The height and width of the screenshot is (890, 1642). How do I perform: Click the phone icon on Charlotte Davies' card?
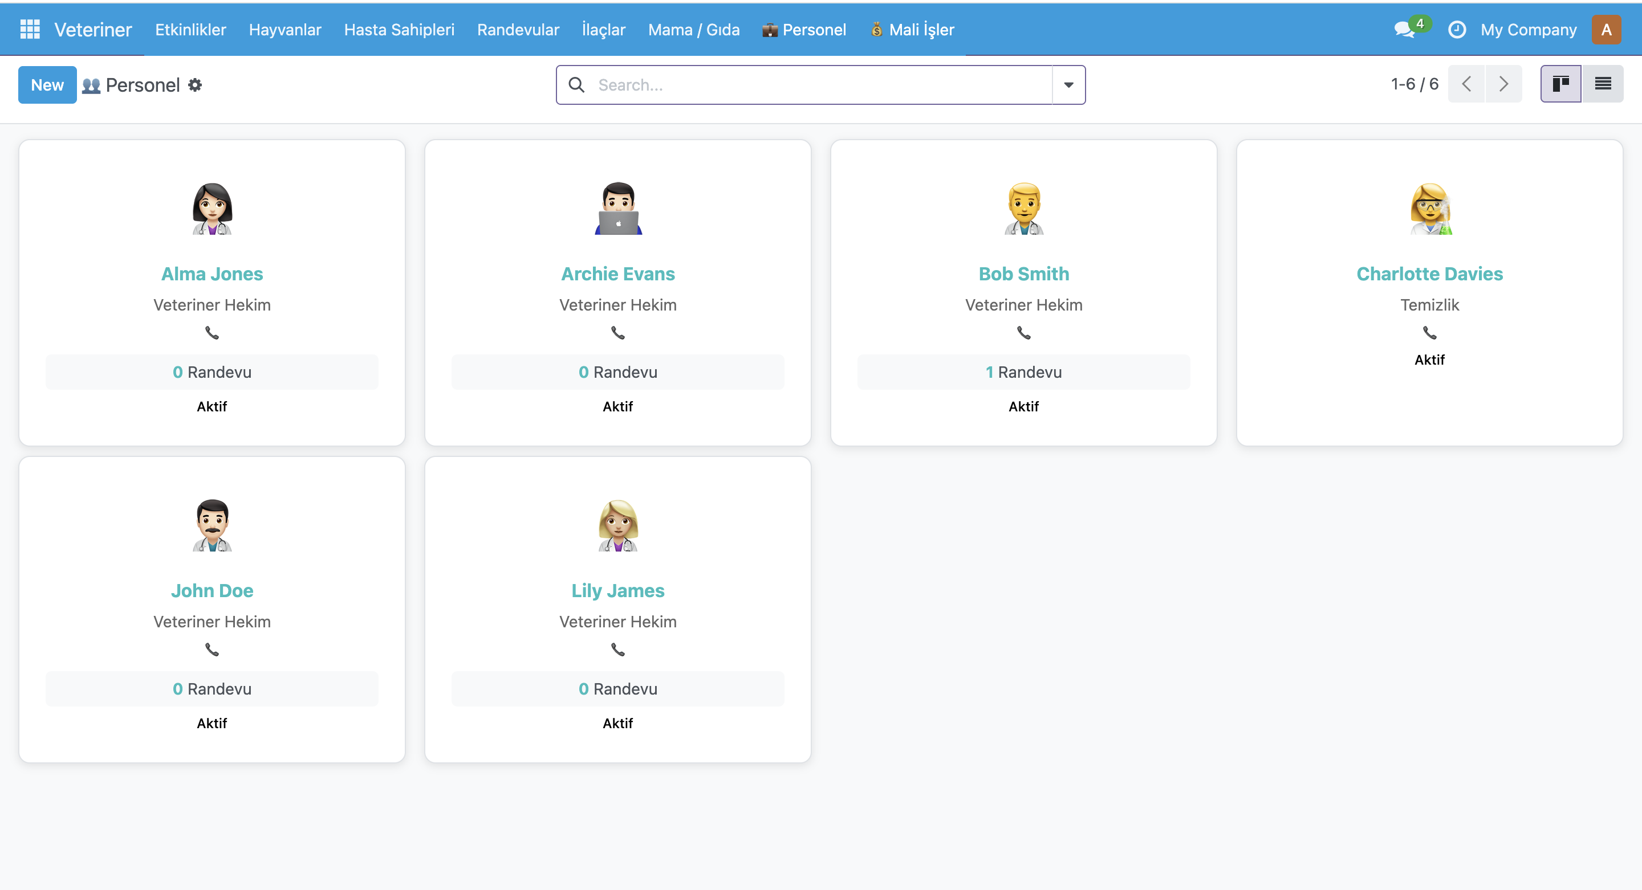1429,333
